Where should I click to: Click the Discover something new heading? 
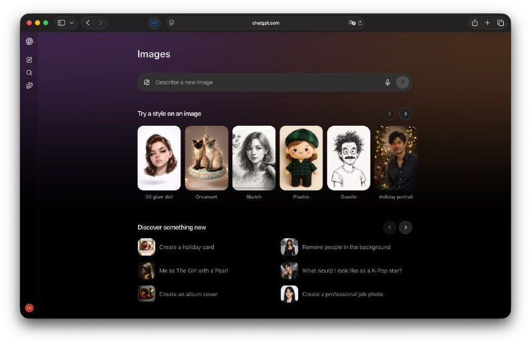172,227
